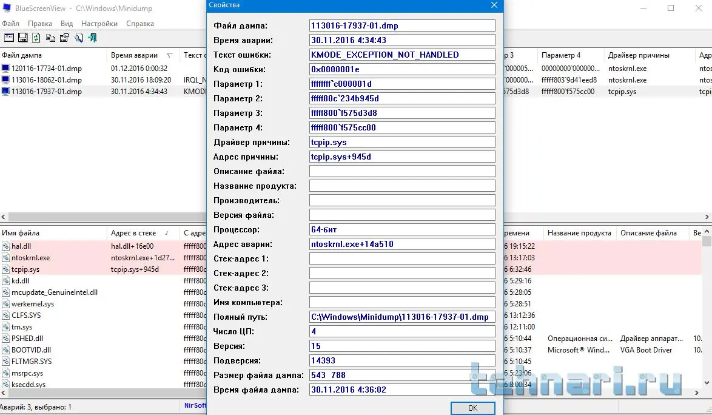Click the lower pane vertical scroll-up arrow

[707, 232]
